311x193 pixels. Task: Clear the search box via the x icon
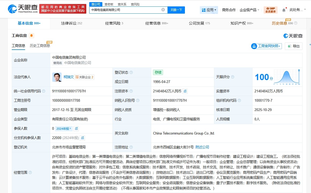click(163, 10)
